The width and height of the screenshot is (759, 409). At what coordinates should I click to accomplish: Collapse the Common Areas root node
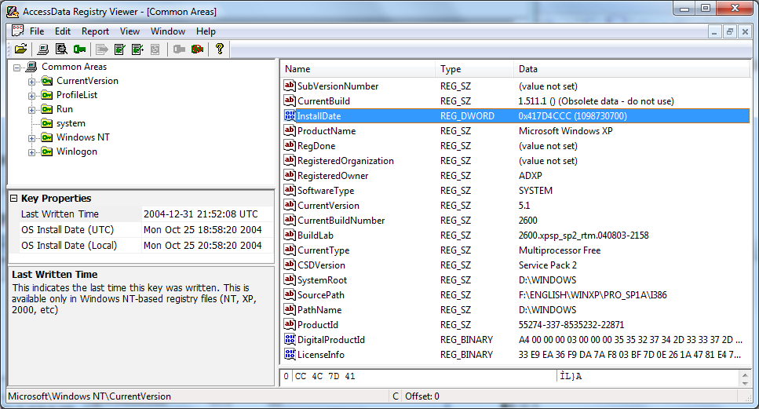pos(17,68)
